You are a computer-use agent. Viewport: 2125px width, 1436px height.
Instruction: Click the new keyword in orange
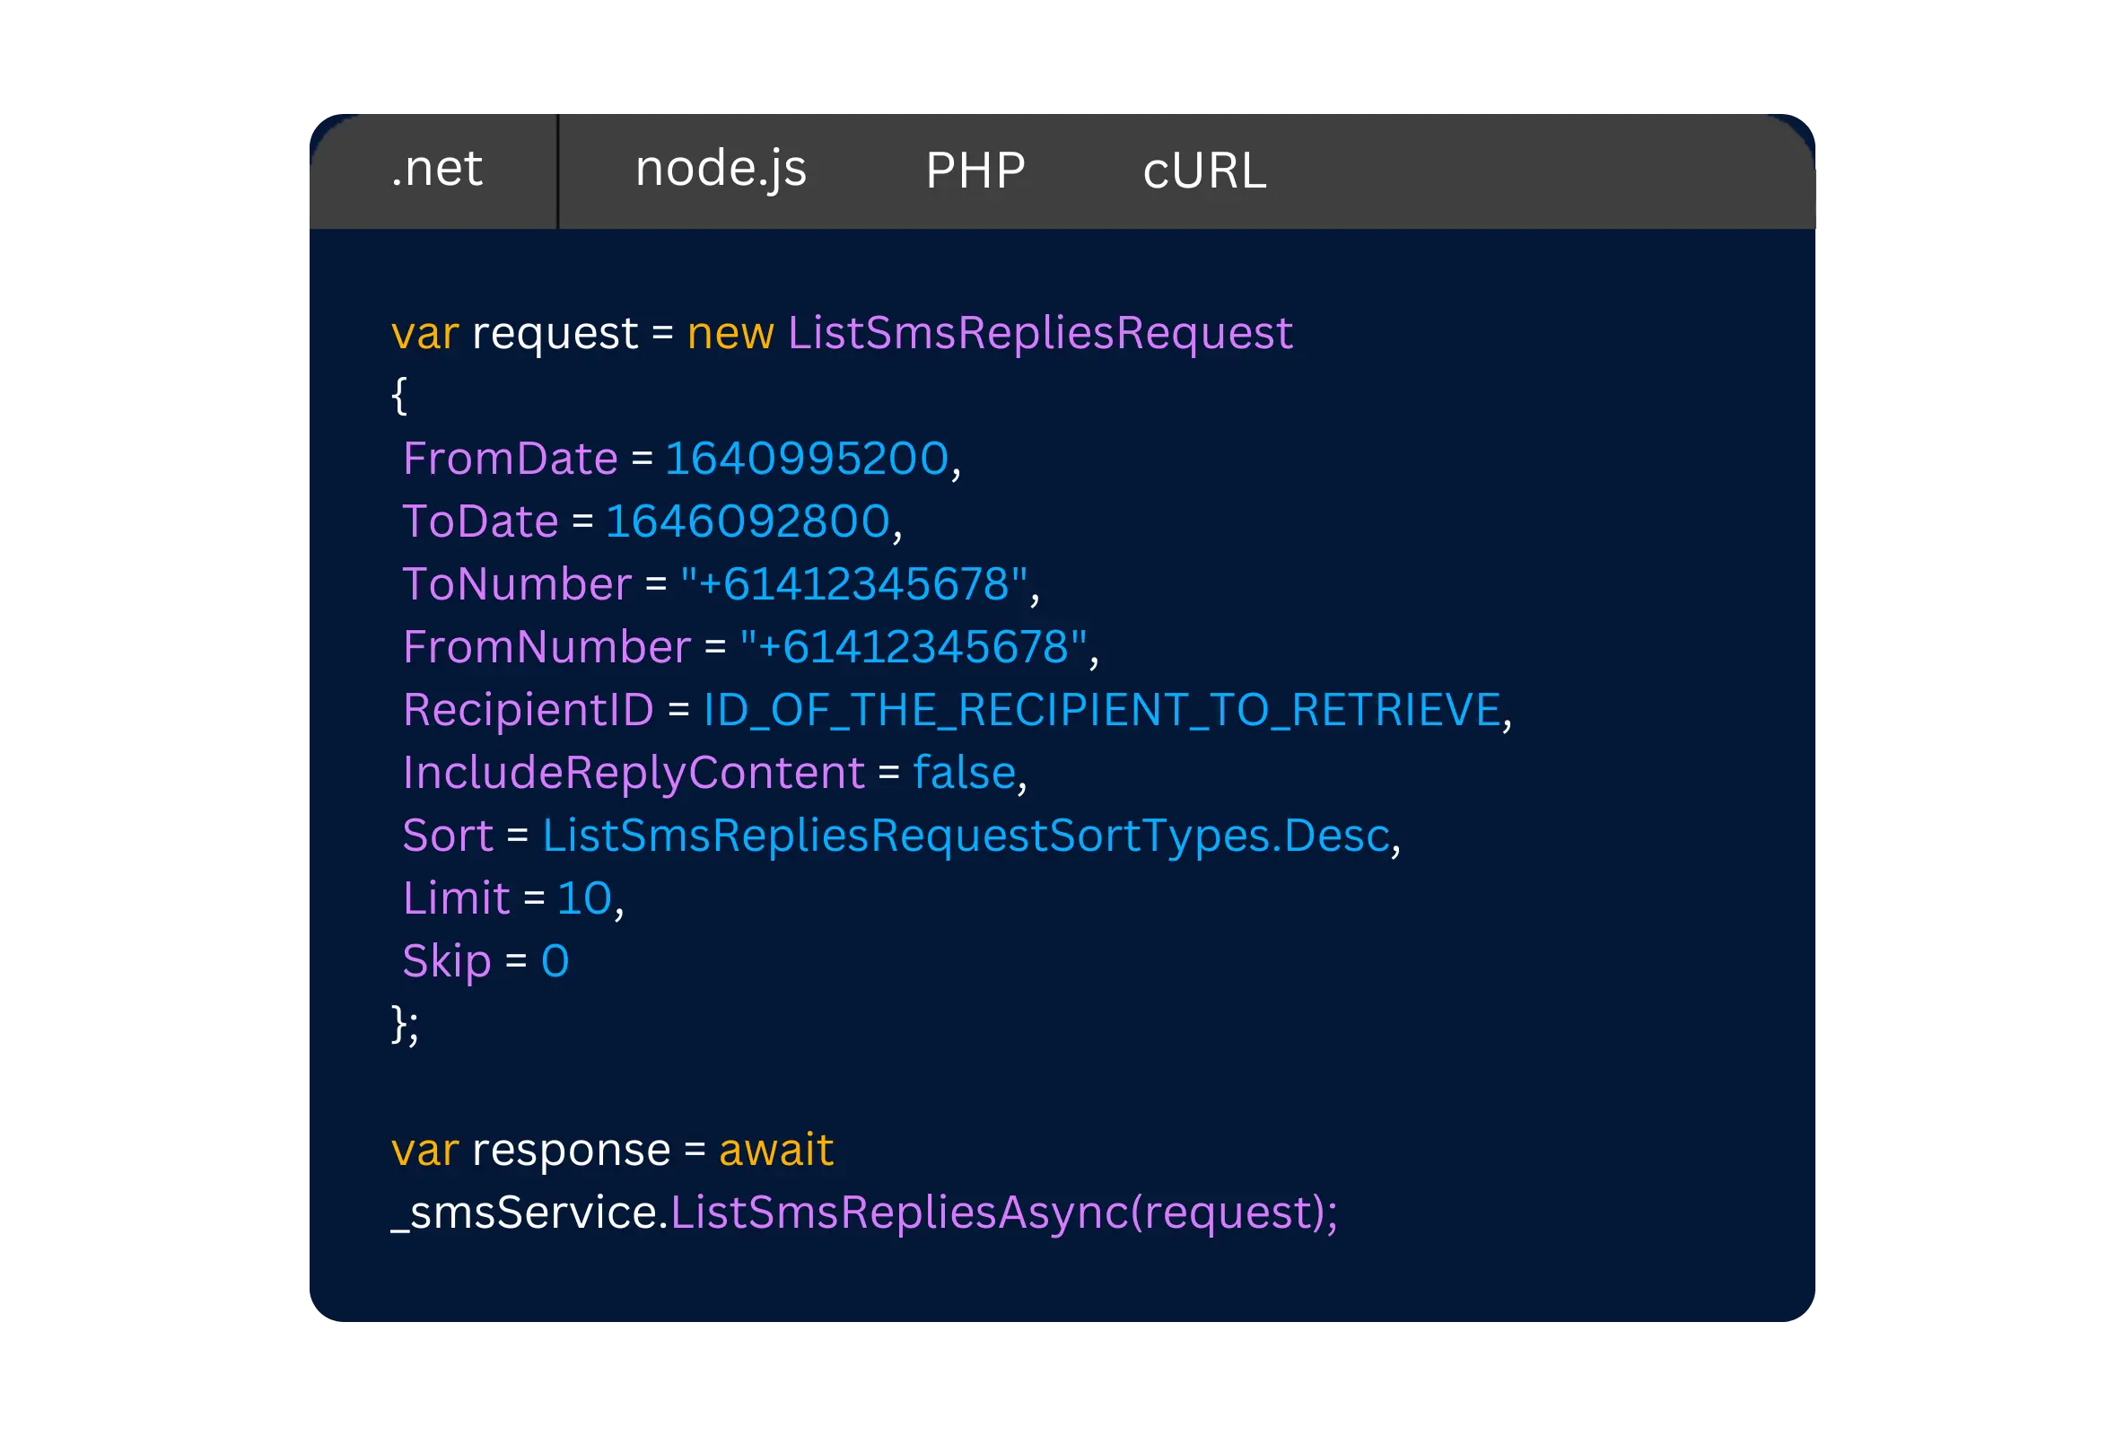point(728,332)
